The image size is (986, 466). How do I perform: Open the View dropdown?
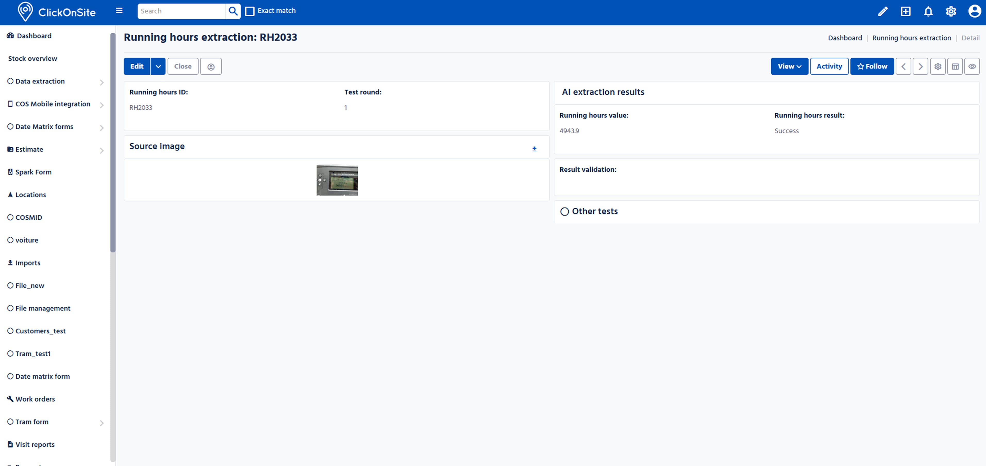click(x=789, y=66)
